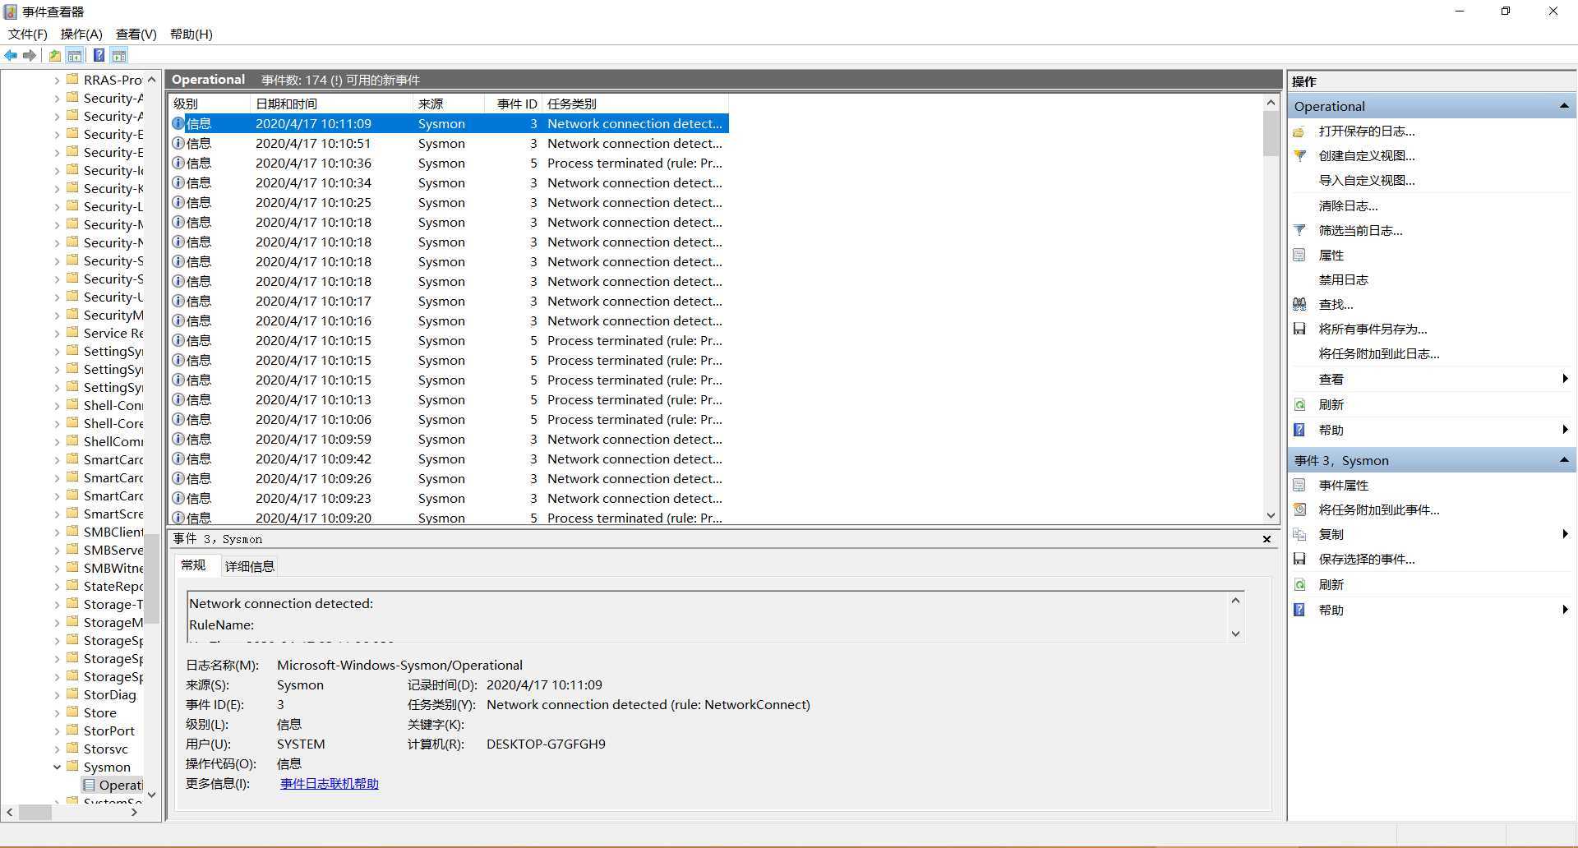This screenshot has height=848, width=1578.
Task: Click 将任务附加到此日志... action
Action: pos(1378,354)
